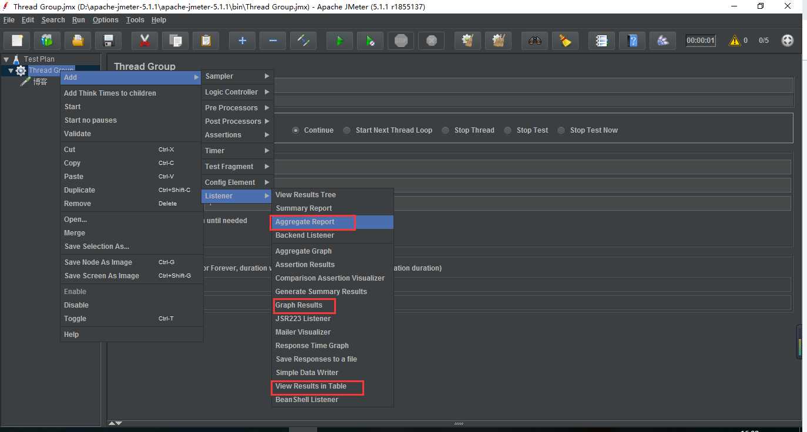Select the Test Plan tree item

tap(39, 59)
